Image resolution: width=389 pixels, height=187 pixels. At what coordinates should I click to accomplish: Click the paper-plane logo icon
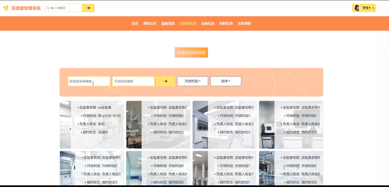click(x=6, y=8)
